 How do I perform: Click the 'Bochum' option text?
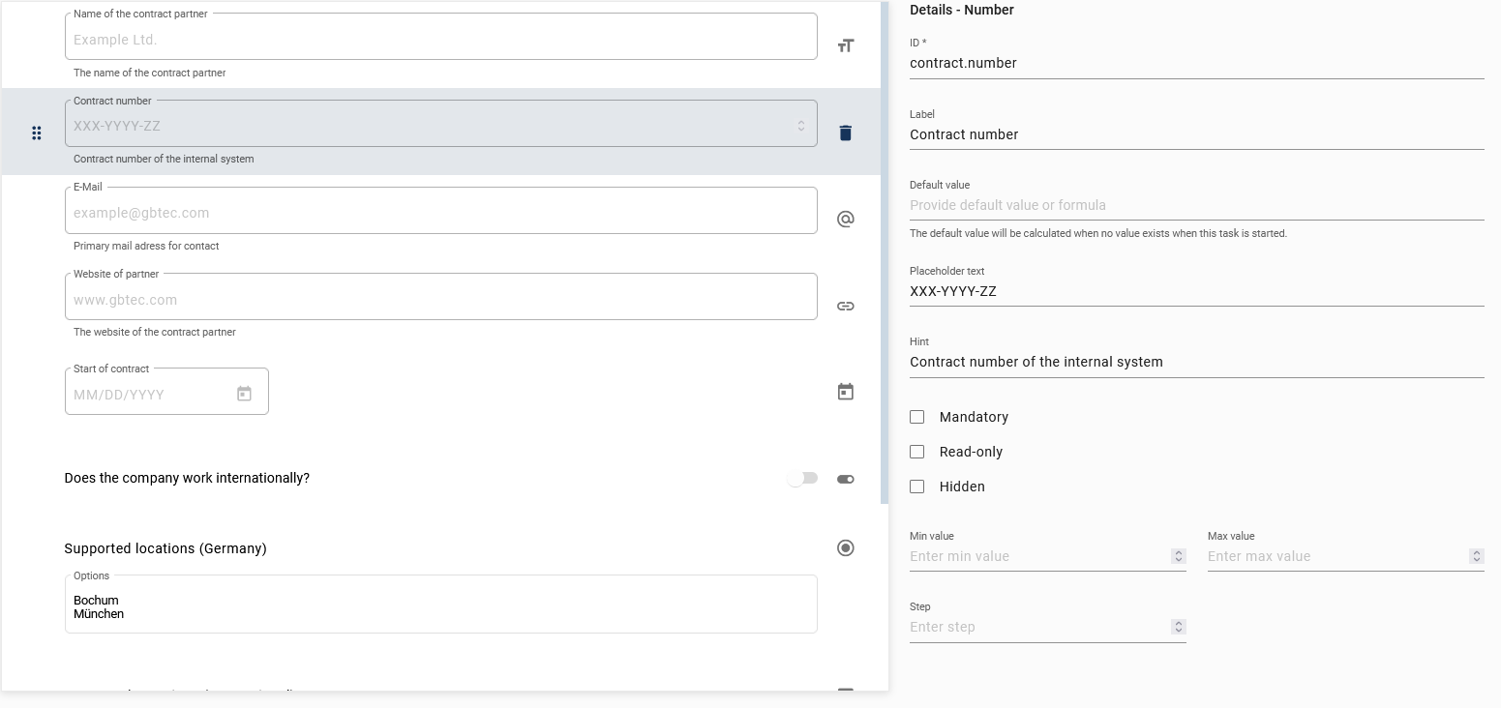point(96,600)
